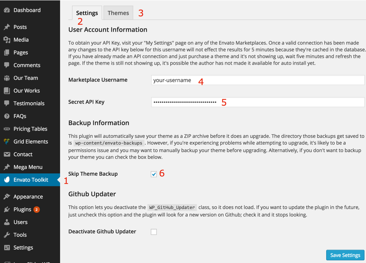
Task: Click the FAQs question mark icon
Action: coord(7,116)
